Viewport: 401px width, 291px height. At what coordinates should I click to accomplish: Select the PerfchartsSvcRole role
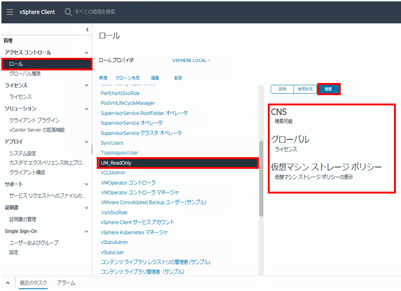coord(120,93)
